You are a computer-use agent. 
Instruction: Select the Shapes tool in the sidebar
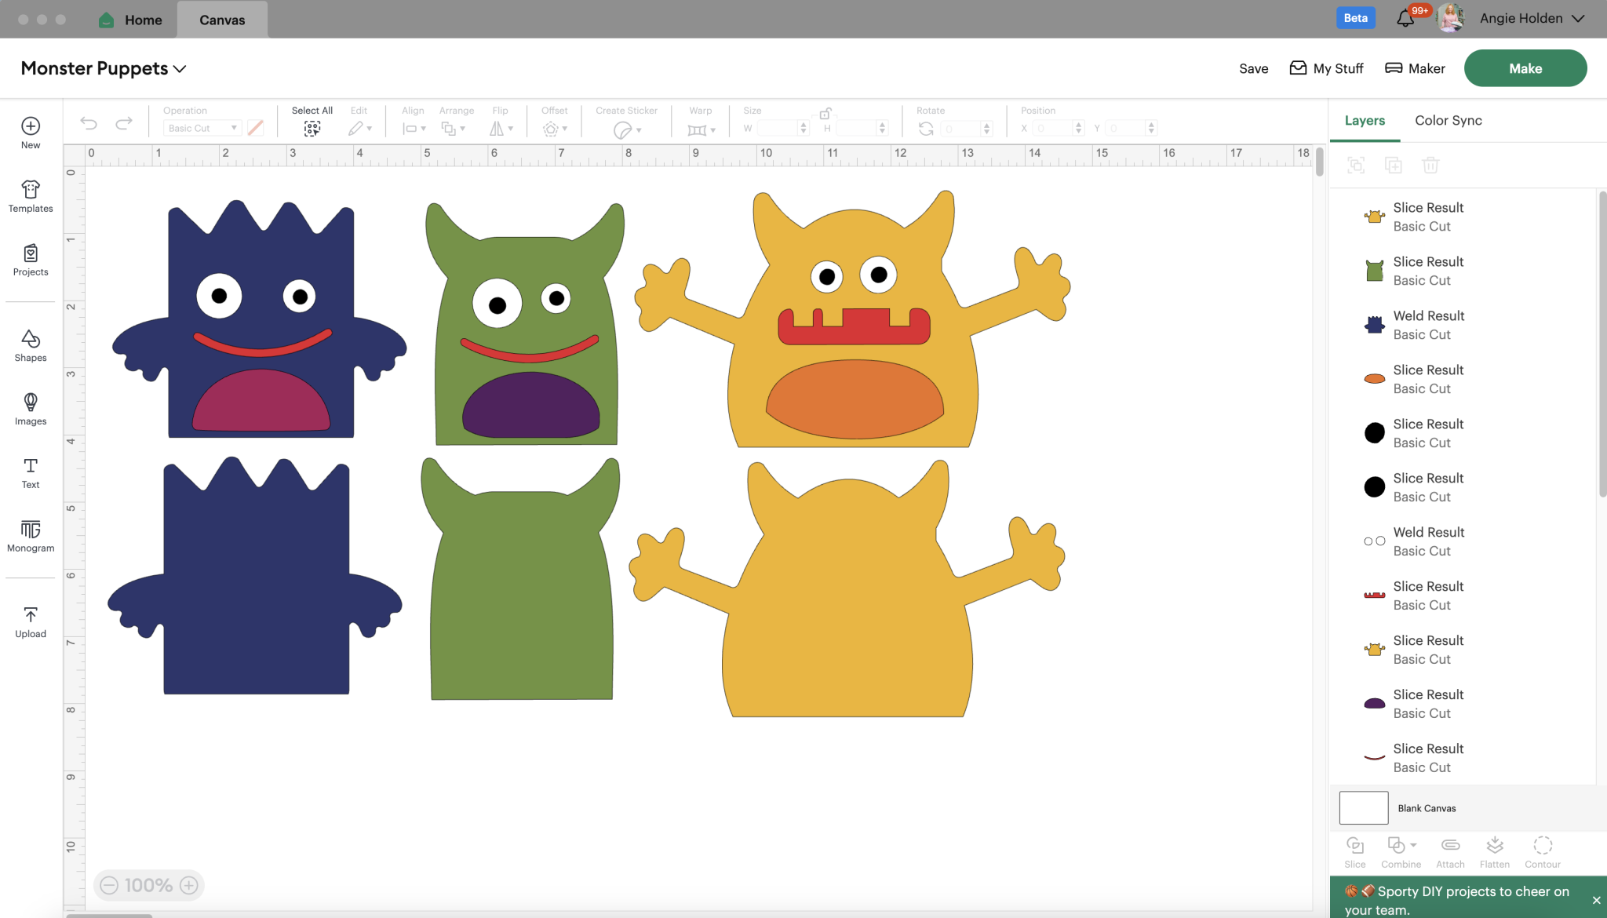pyautogui.click(x=30, y=345)
